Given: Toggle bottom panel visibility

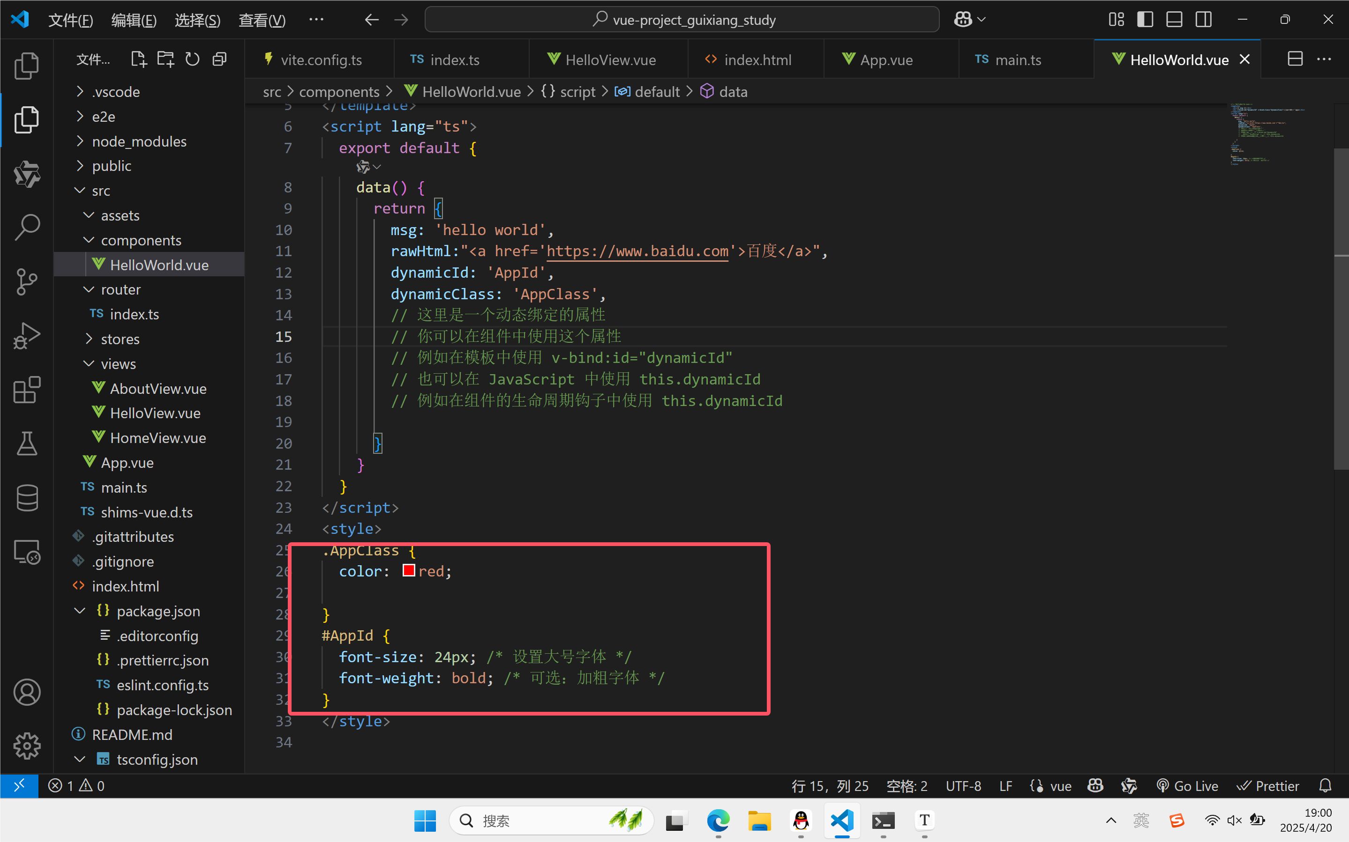Looking at the screenshot, I should [1174, 20].
